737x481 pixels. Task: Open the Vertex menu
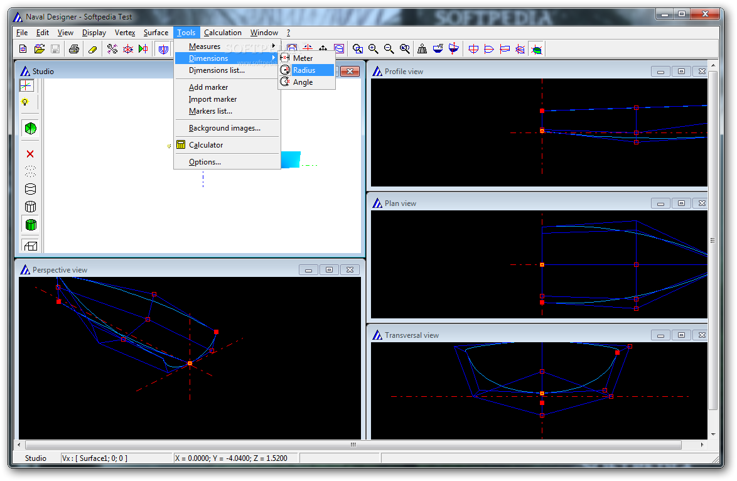124,33
